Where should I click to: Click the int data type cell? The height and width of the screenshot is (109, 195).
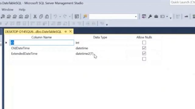pyautogui.click(x=100, y=43)
